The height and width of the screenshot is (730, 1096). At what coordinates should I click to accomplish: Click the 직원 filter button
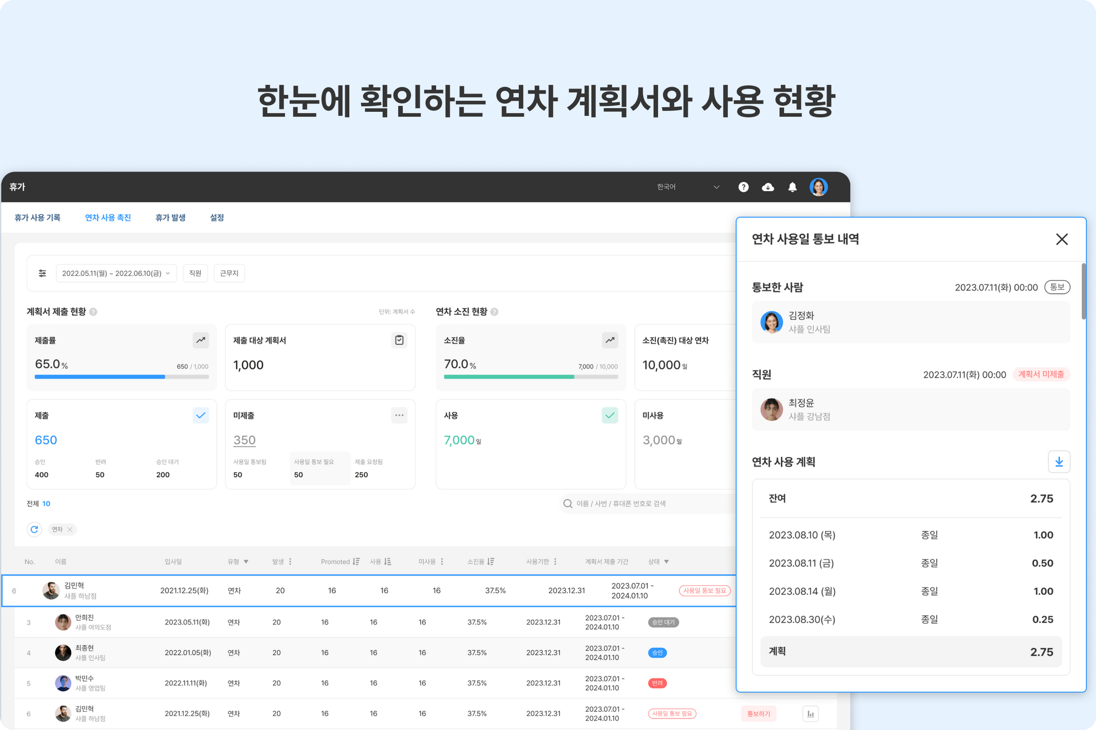point(195,273)
